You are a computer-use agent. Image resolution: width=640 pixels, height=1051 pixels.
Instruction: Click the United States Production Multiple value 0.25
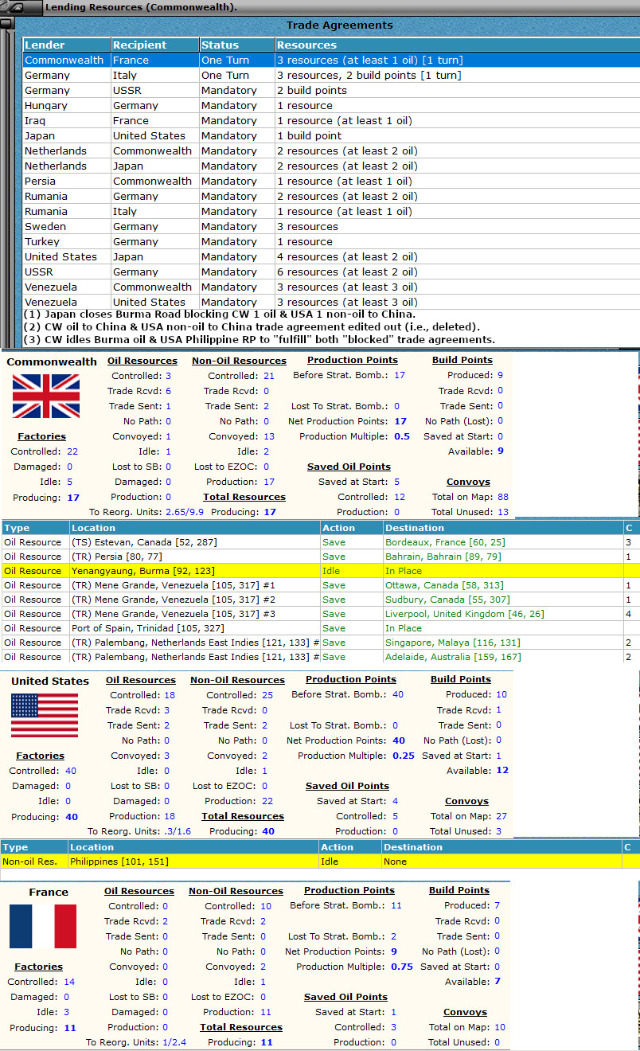[404, 756]
